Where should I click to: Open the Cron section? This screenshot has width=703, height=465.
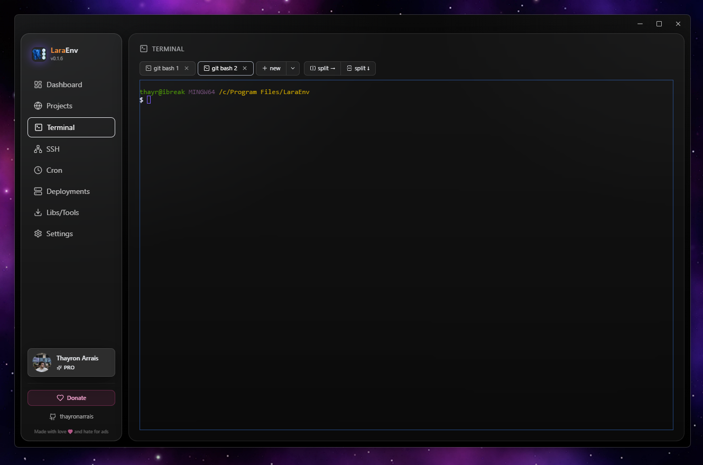point(71,170)
